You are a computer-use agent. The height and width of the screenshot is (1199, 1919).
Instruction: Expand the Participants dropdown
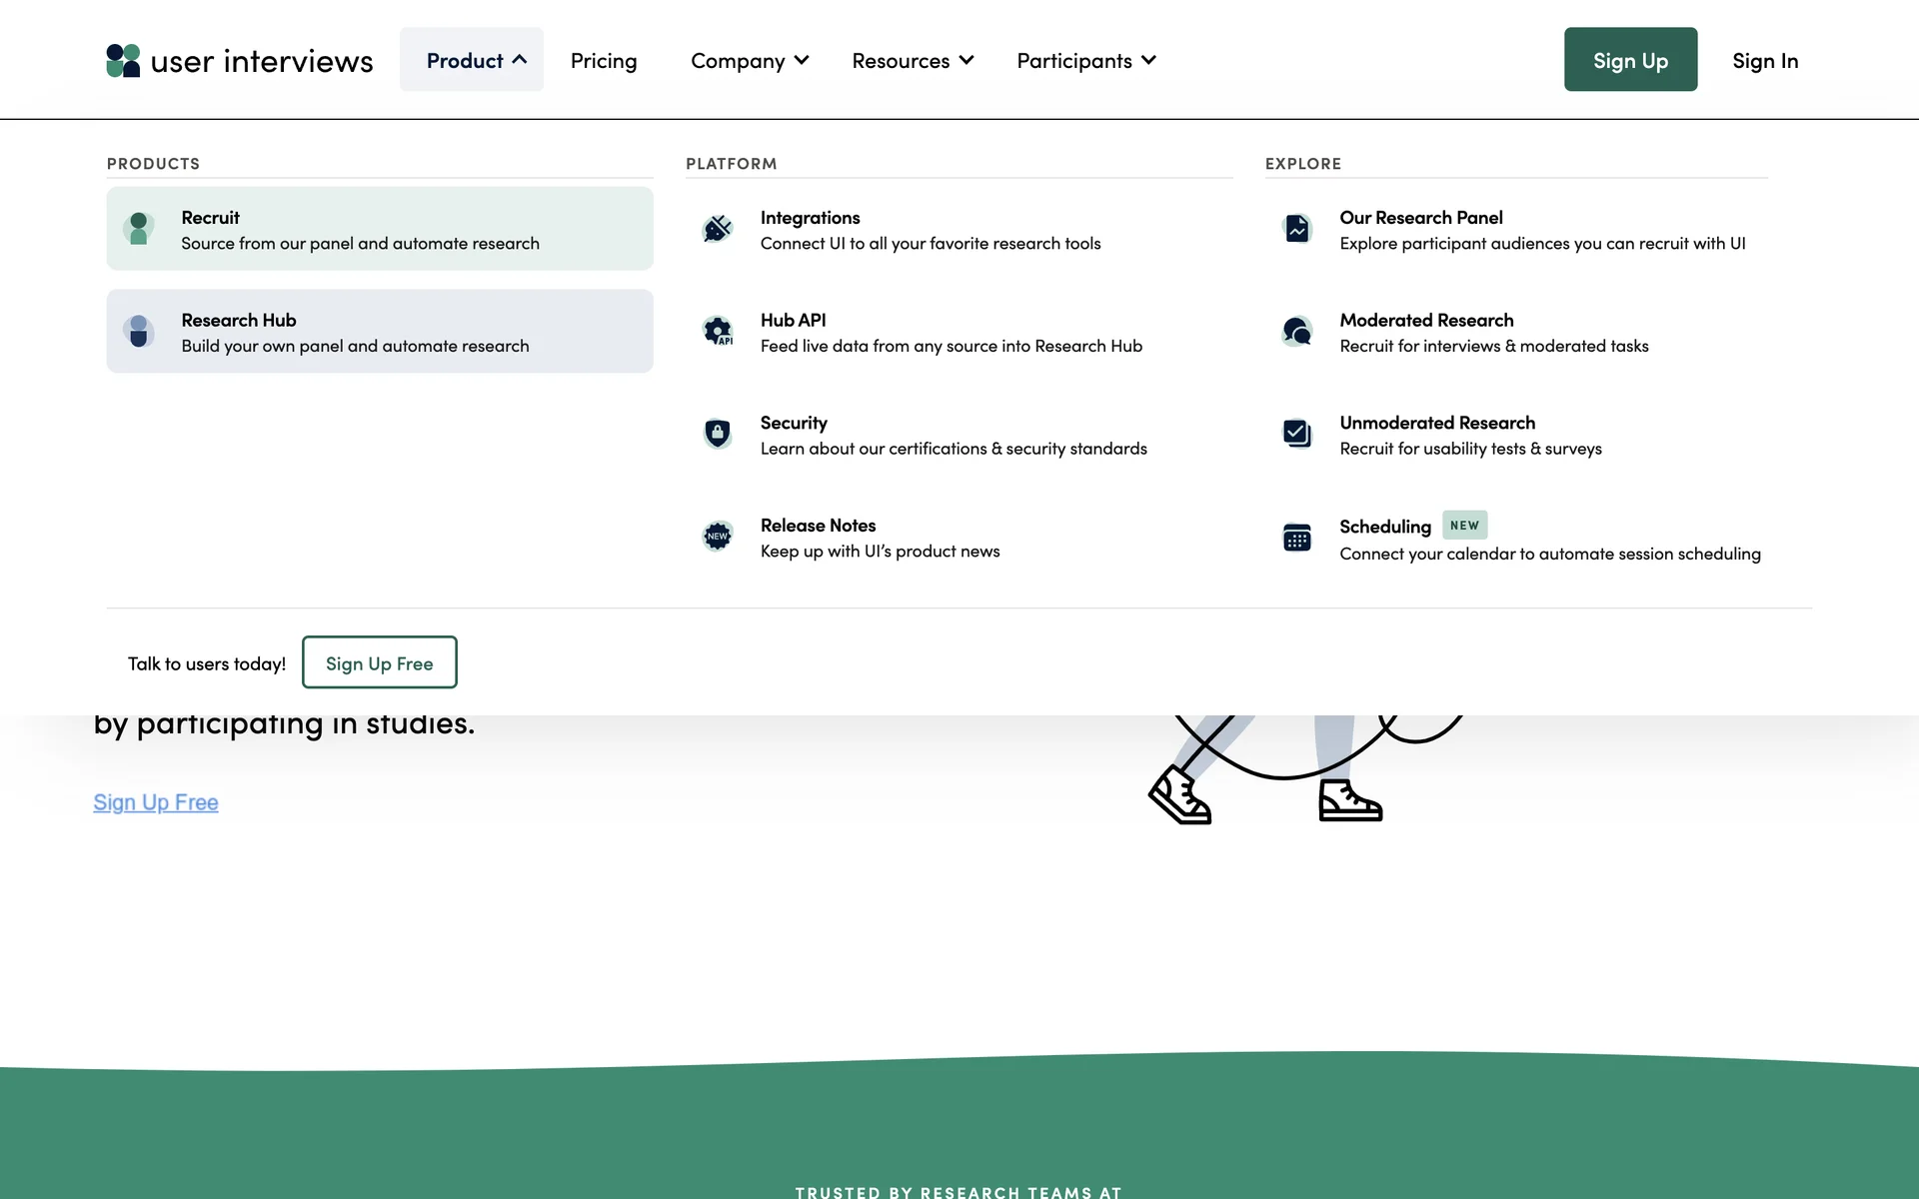1085,61
